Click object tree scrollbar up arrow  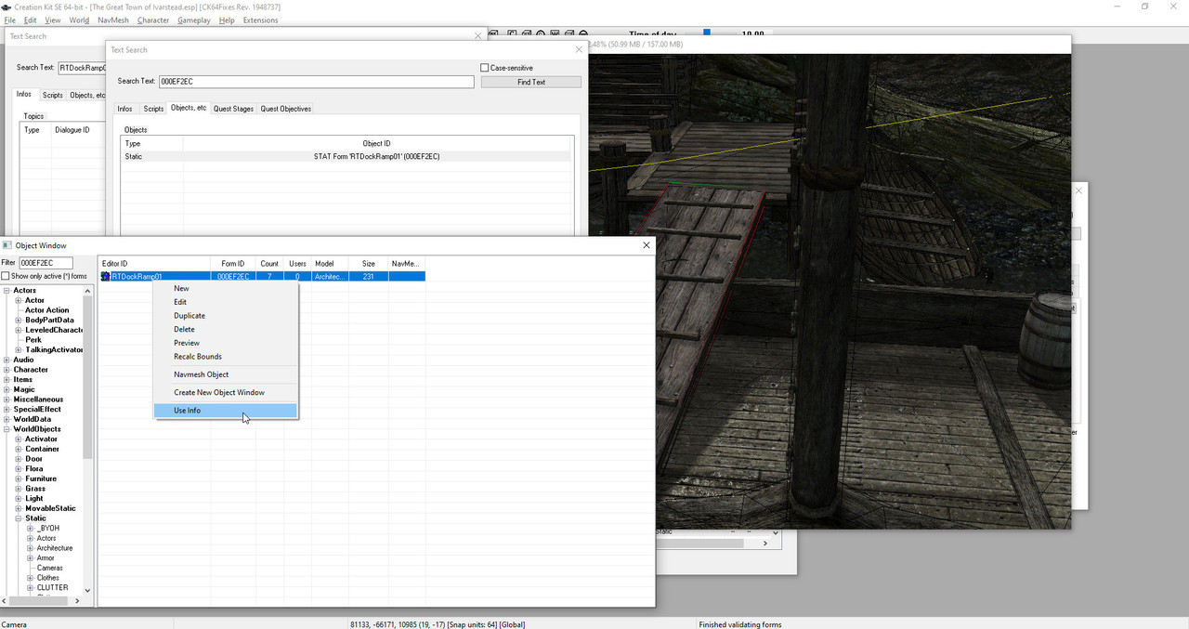88,291
